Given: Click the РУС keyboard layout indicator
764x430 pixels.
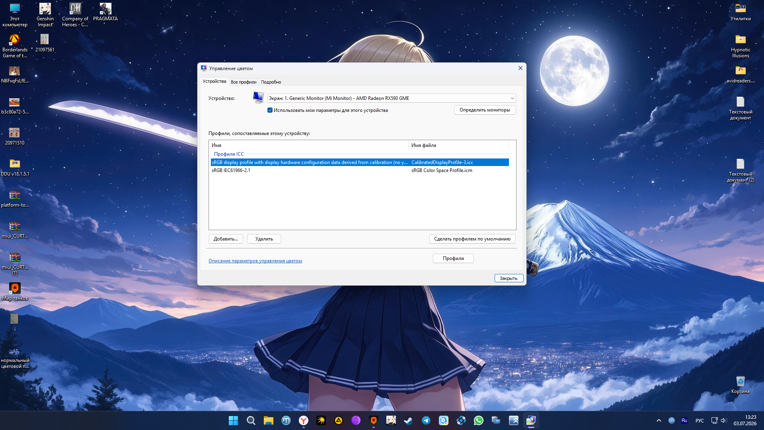Looking at the screenshot, I should pos(700,420).
